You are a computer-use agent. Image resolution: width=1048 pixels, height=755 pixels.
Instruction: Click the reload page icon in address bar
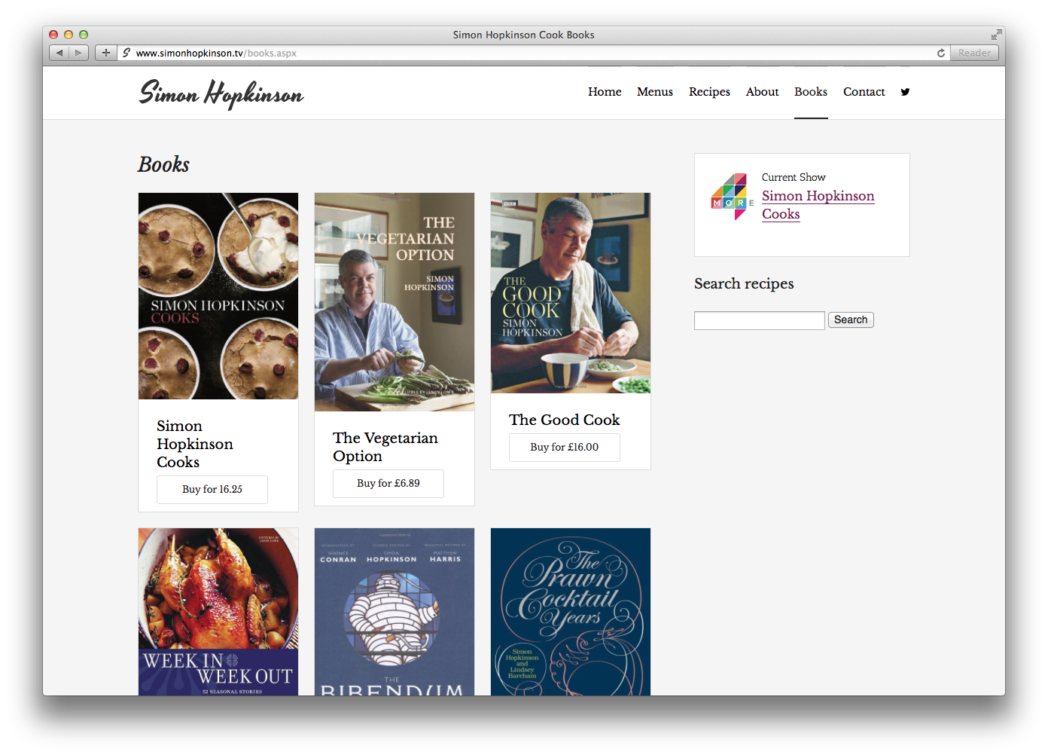940,53
